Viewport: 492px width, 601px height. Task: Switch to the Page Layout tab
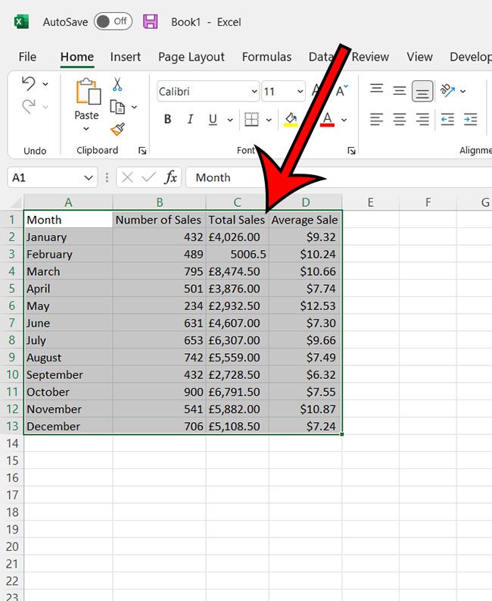point(192,57)
